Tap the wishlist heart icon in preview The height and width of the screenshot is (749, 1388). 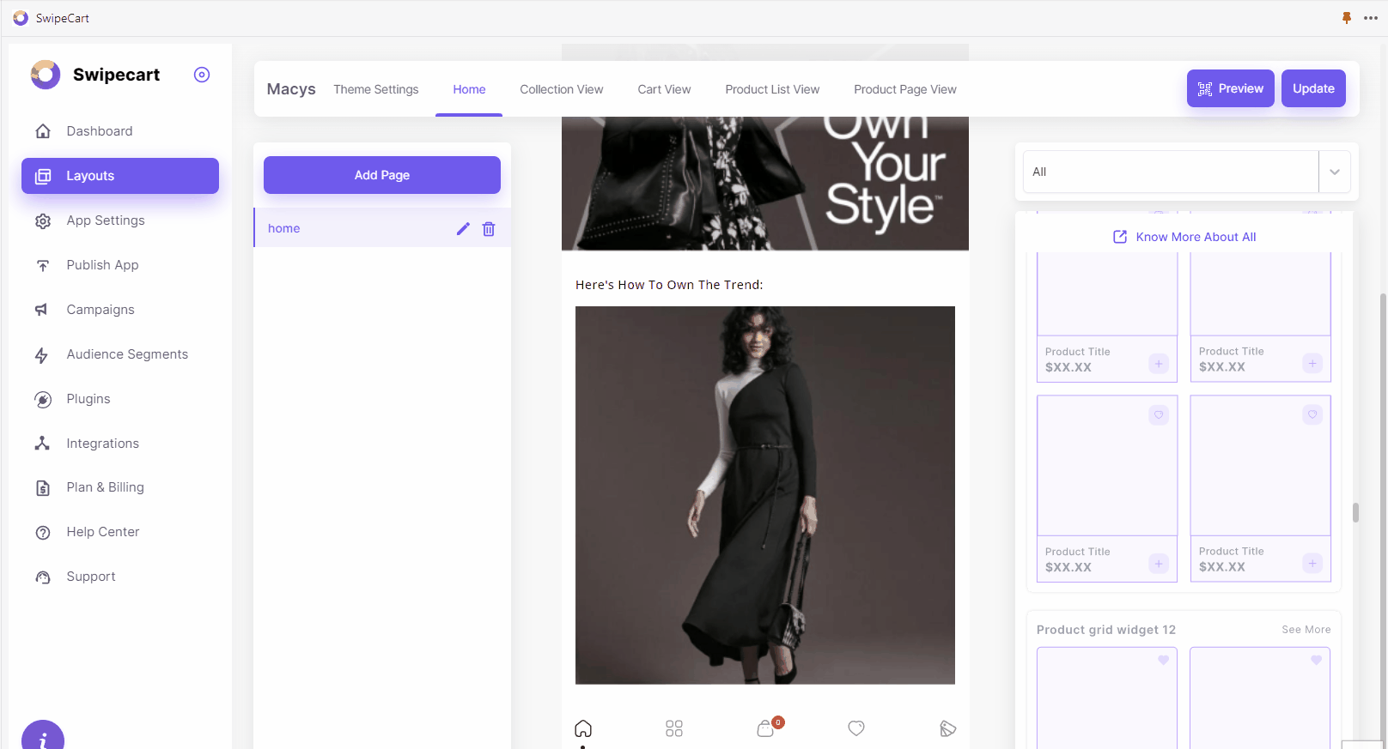856,728
